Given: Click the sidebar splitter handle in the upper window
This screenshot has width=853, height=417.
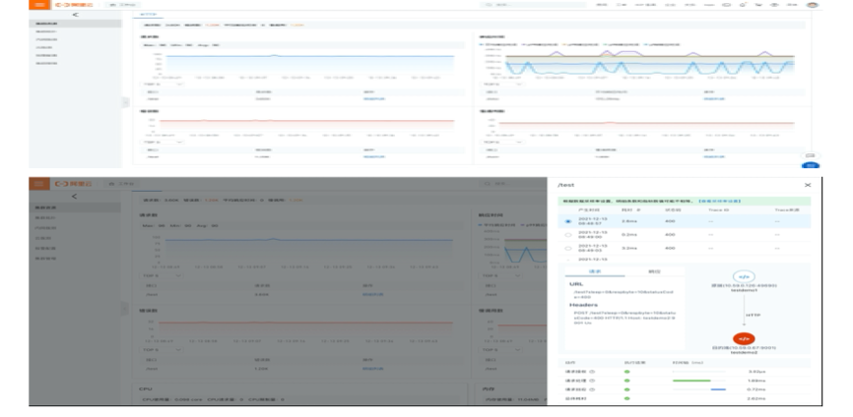Looking at the screenshot, I should pos(126,101).
